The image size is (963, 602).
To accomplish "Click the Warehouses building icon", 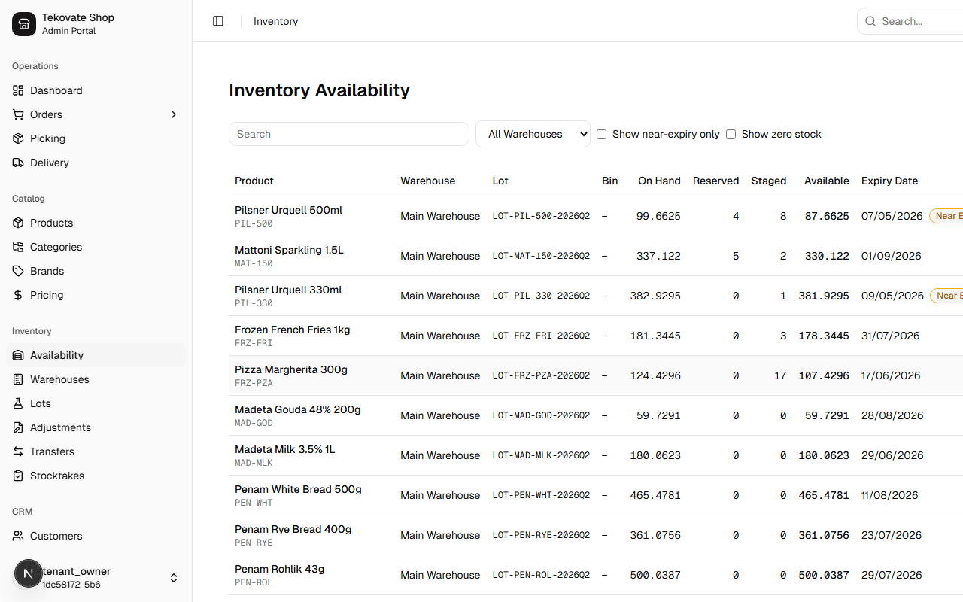I will point(18,379).
